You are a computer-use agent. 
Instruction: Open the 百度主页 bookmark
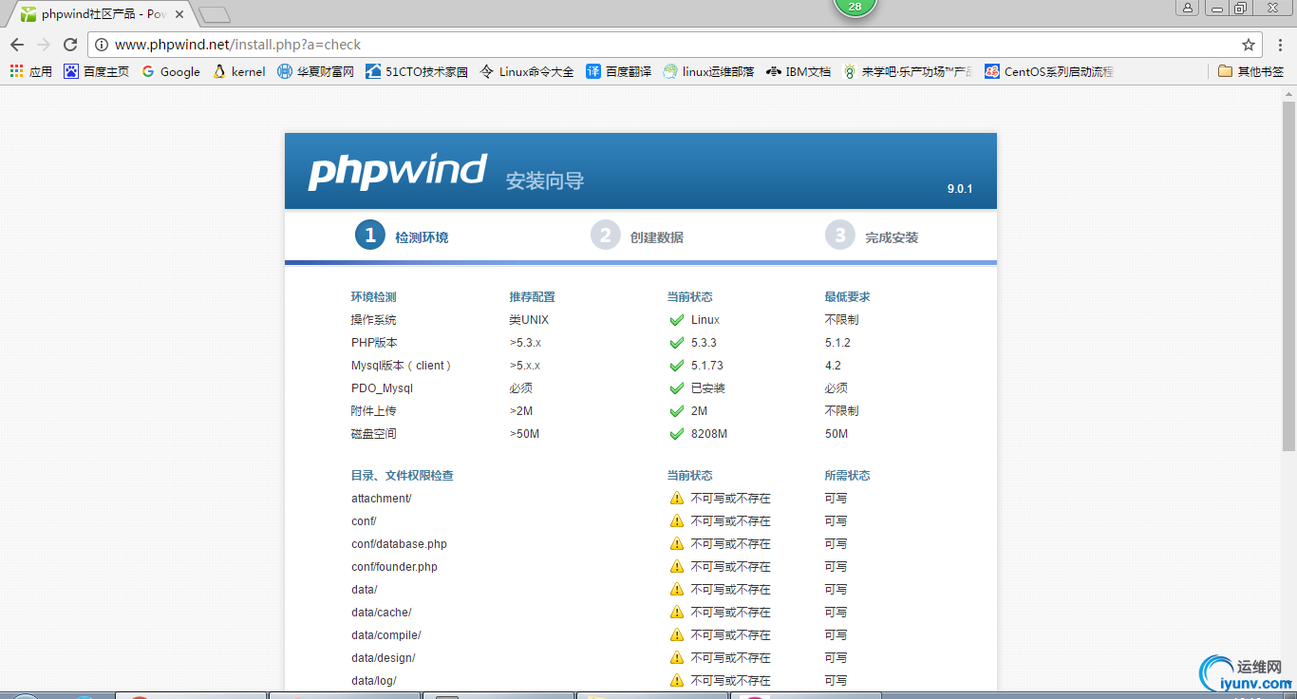97,71
